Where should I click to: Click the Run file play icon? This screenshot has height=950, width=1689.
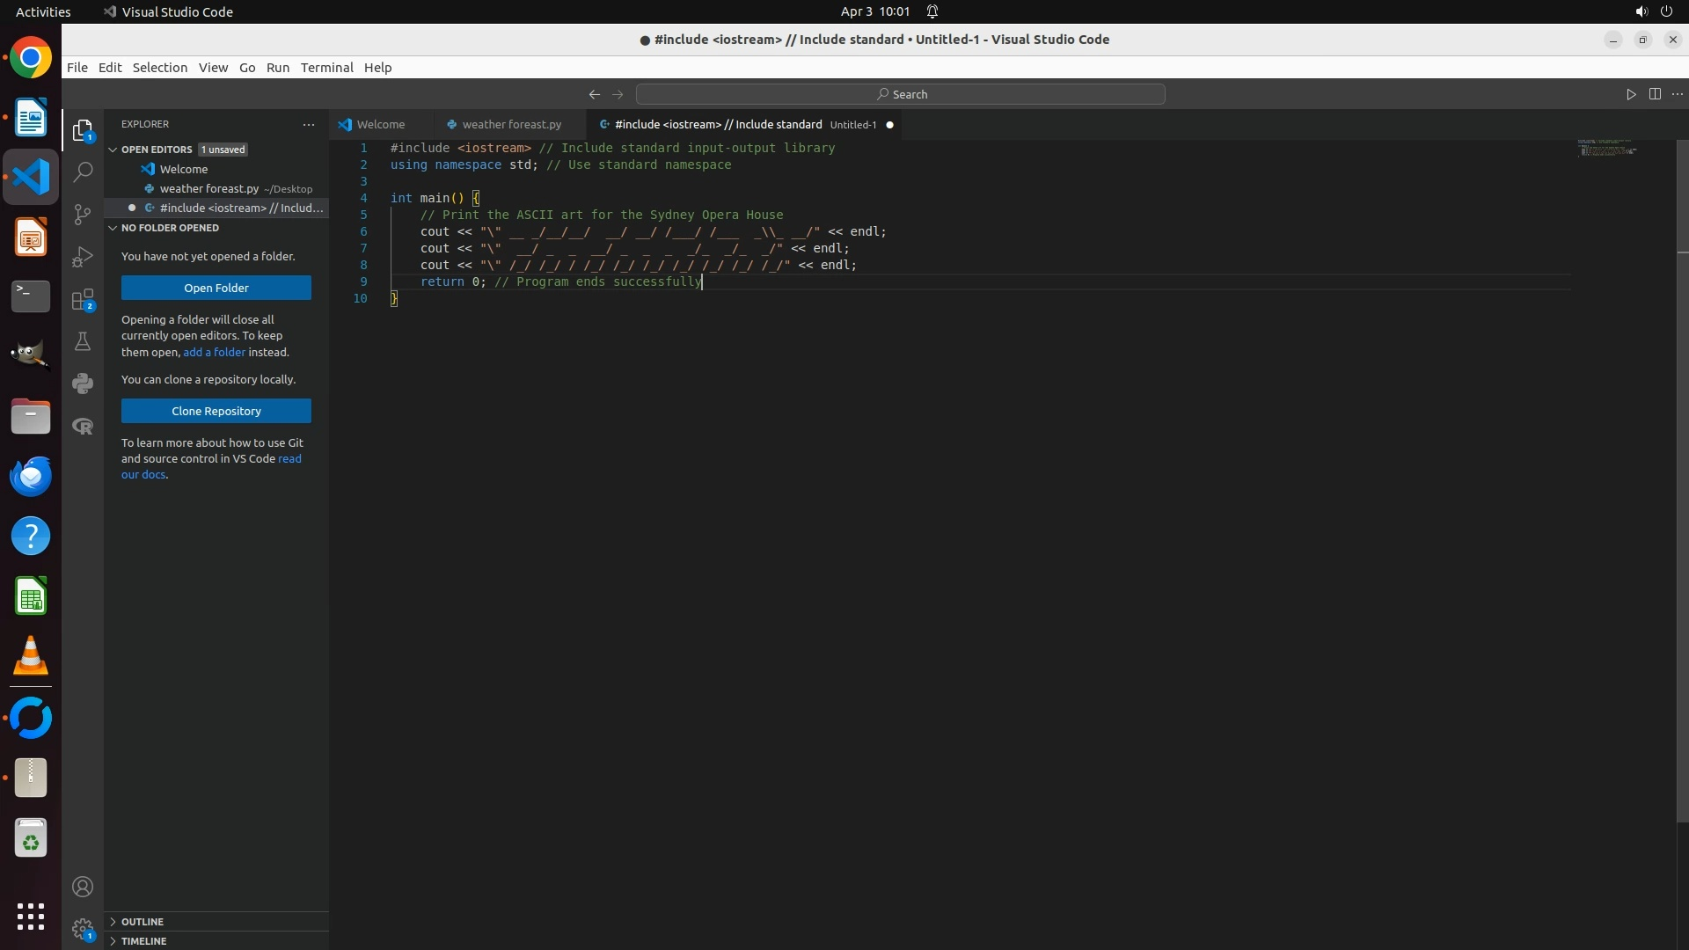(1630, 94)
